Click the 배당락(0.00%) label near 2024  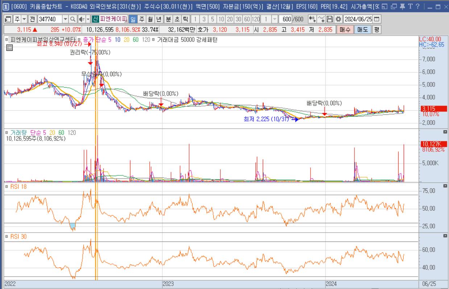(x=324, y=103)
